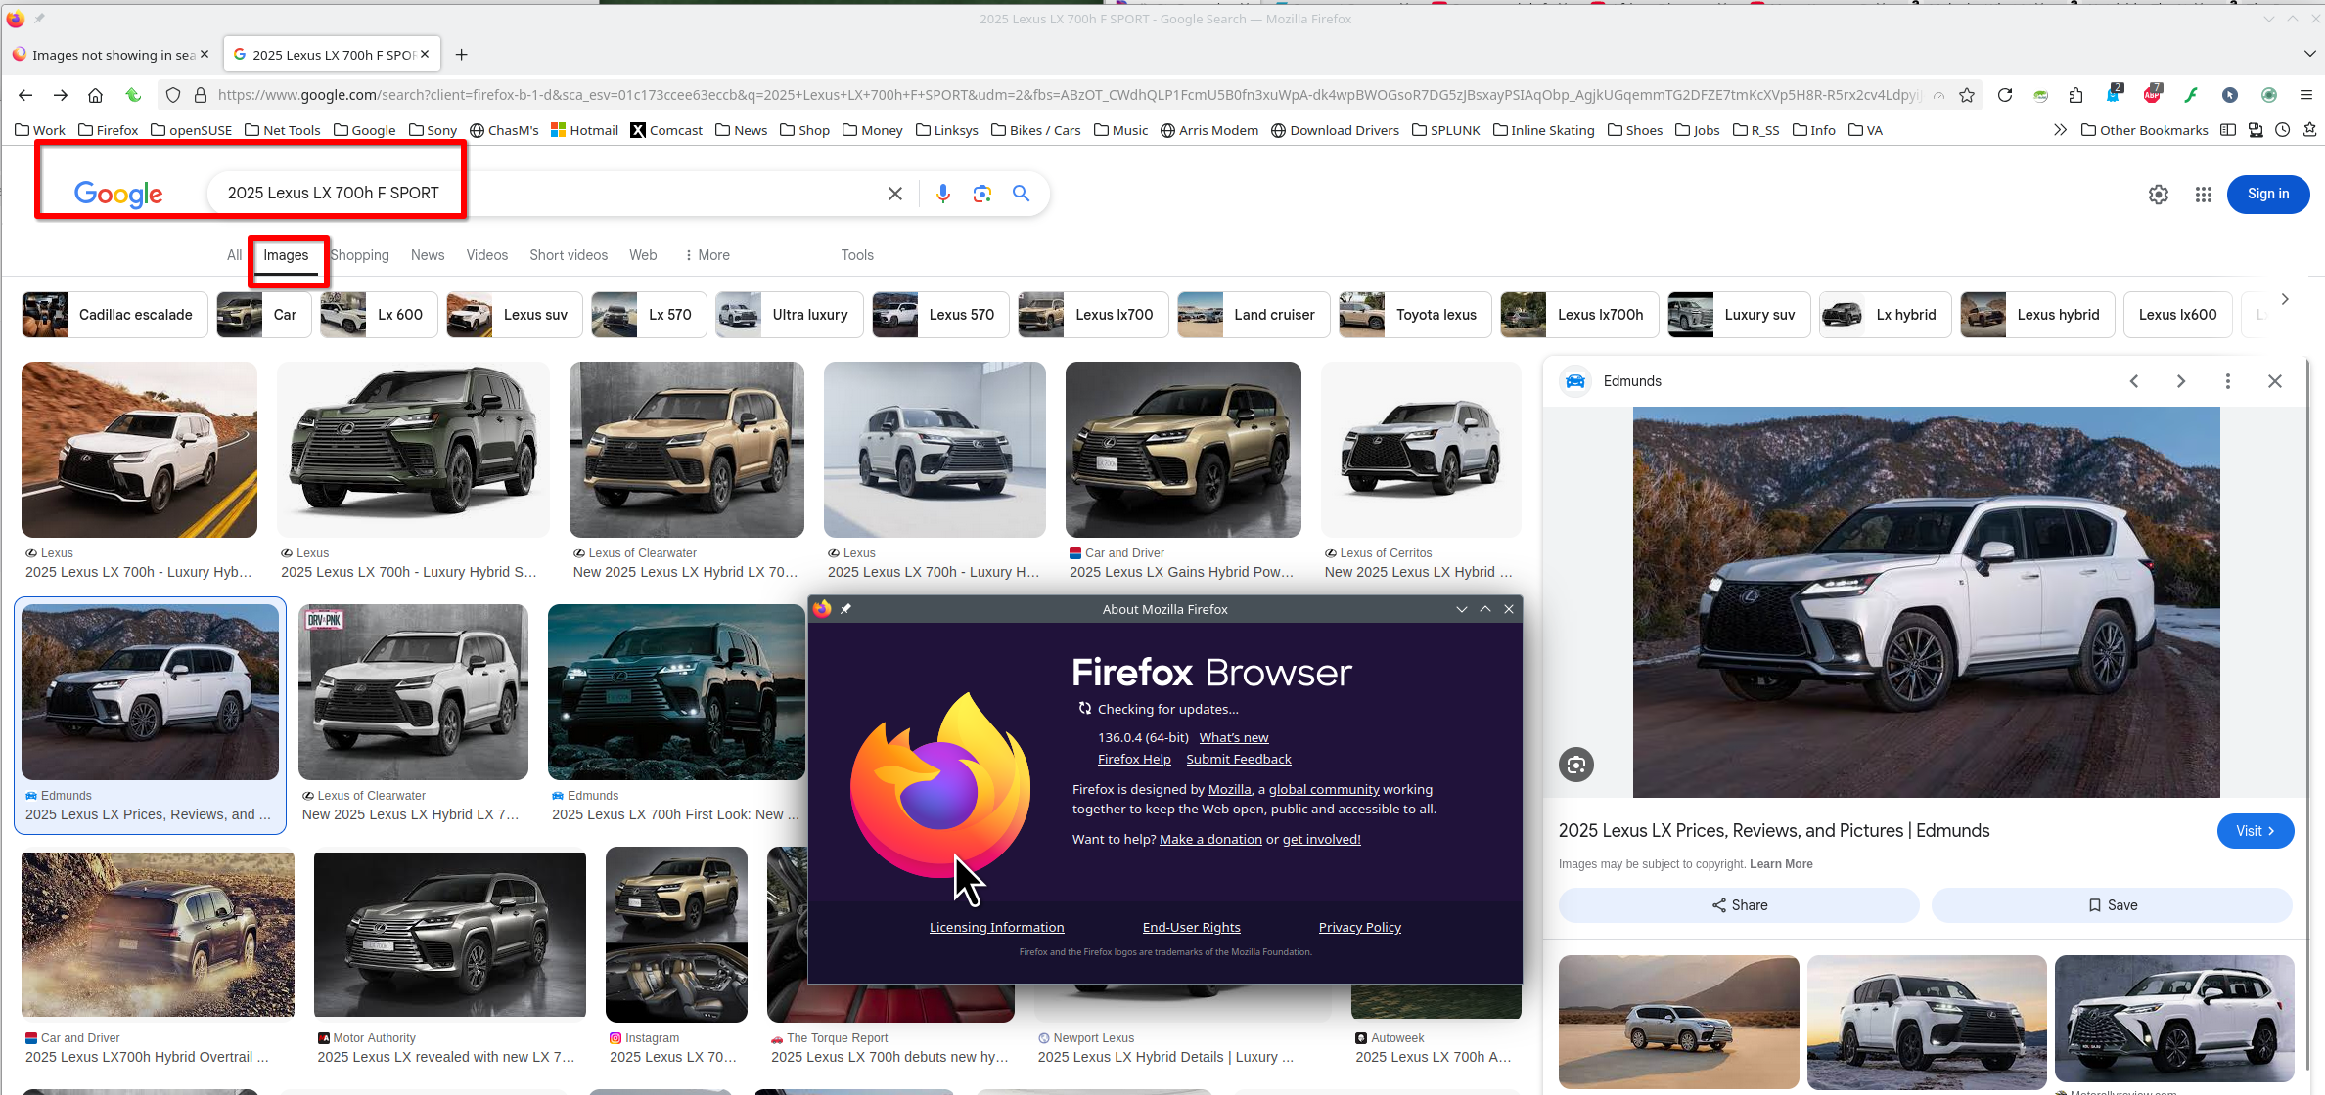The width and height of the screenshot is (2325, 1095).
Task: Open the Hotmail bookmark
Action: 584,130
